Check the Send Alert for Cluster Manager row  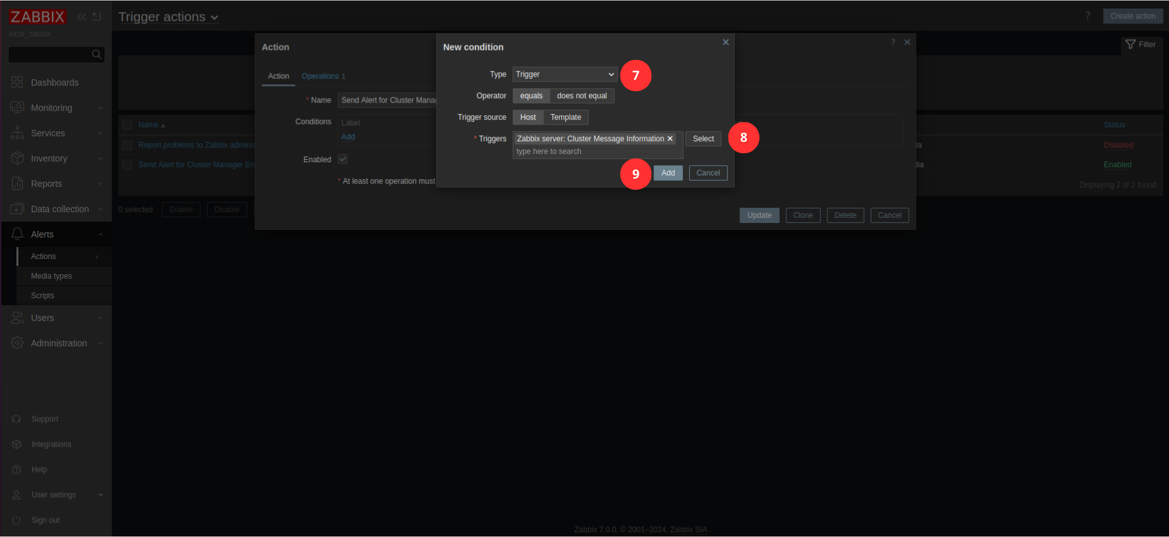[x=127, y=165]
